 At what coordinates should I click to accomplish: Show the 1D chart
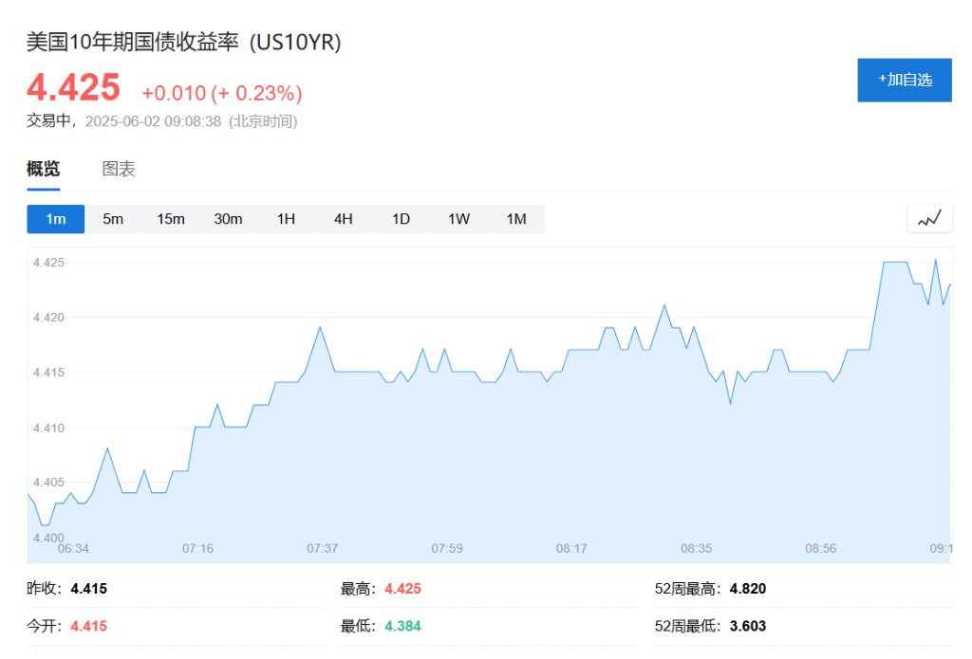click(402, 219)
